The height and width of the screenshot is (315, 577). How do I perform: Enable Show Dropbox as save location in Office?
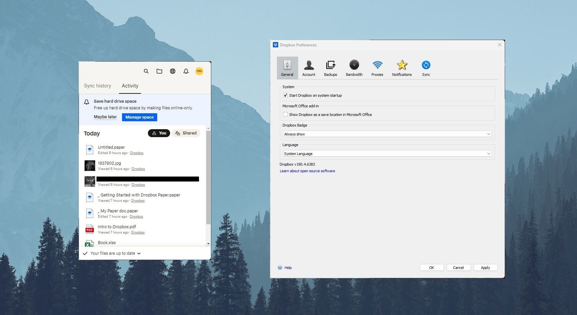285,114
